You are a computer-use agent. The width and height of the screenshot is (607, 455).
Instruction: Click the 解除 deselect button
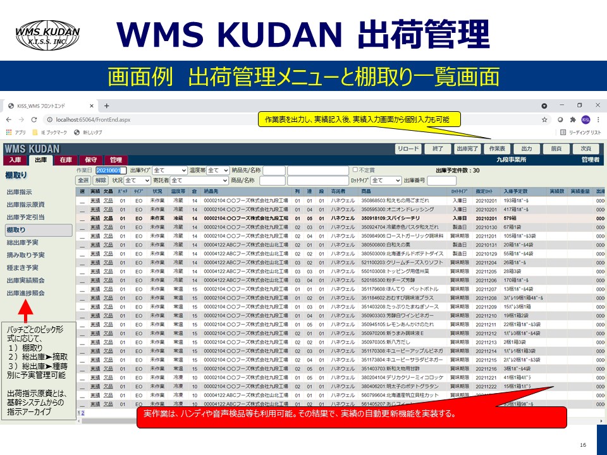(101, 180)
